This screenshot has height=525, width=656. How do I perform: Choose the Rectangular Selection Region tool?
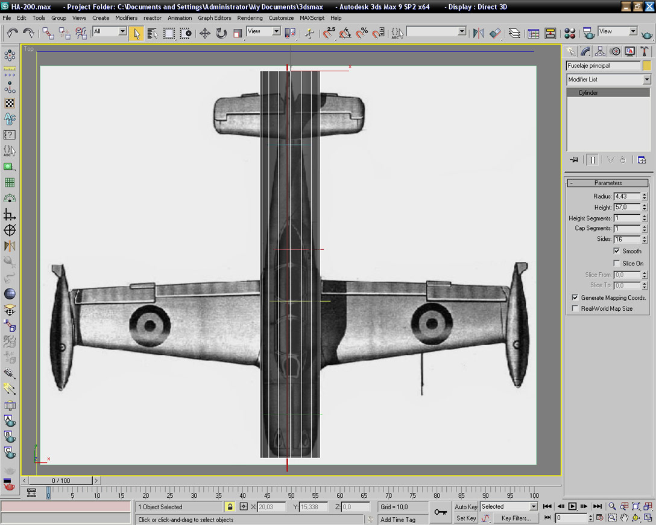click(169, 33)
